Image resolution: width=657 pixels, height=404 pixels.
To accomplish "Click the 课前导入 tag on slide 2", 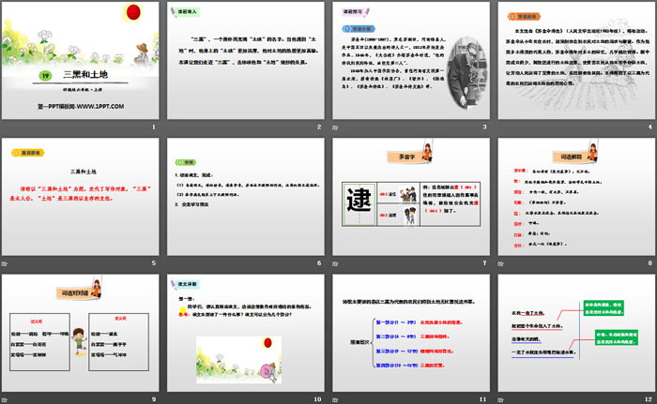I will 185,12.
